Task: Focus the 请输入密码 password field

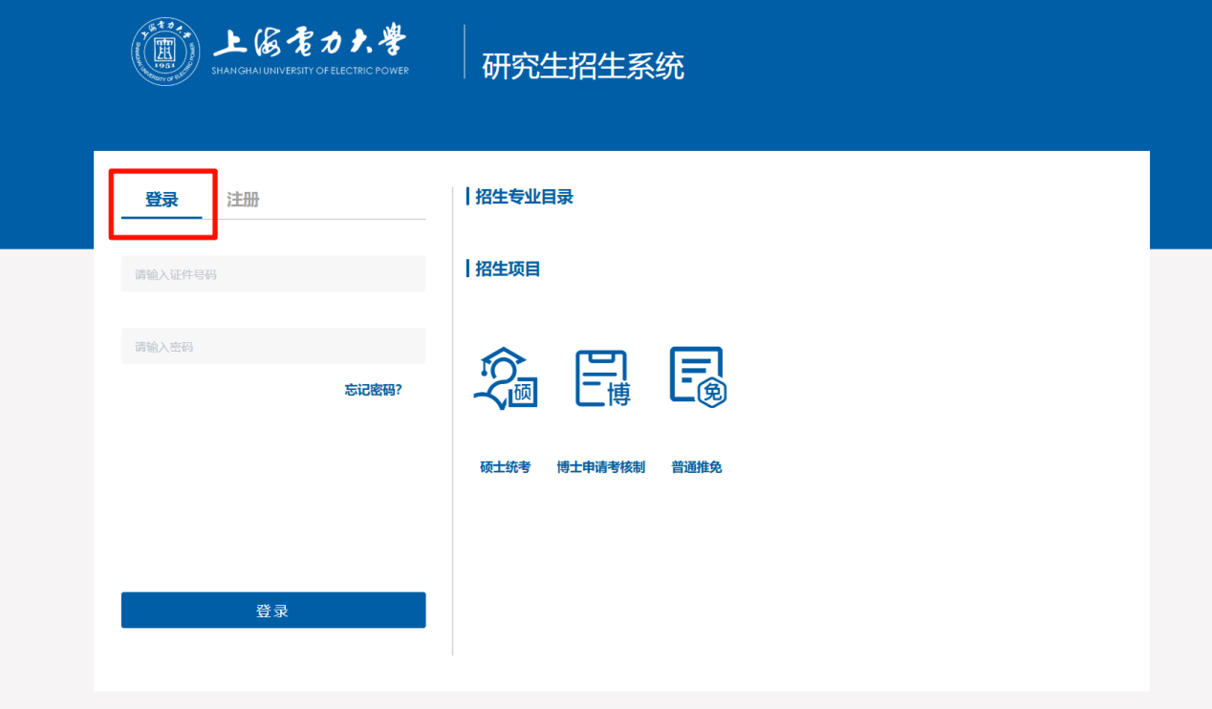Action: pyautogui.click(x=273, y=346)
